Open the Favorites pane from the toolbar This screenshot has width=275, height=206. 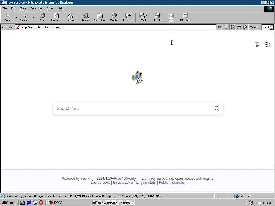100,17
